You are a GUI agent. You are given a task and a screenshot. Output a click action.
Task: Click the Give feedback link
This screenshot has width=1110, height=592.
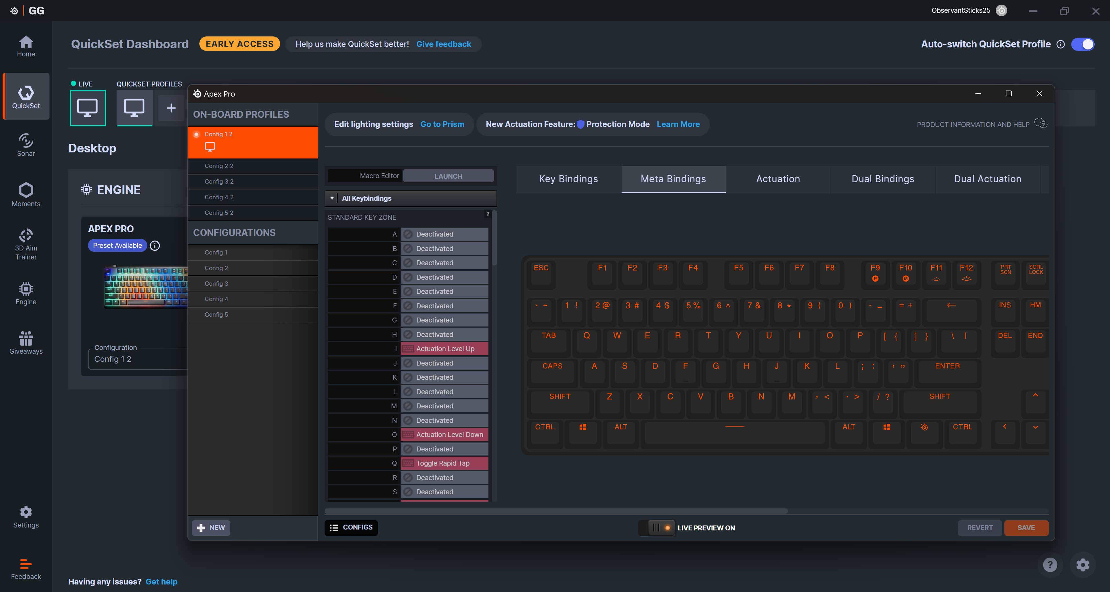[x=443, y=44]
